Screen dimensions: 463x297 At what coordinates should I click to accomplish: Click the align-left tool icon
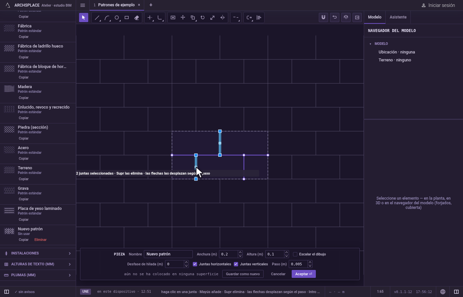pos(259,17)
